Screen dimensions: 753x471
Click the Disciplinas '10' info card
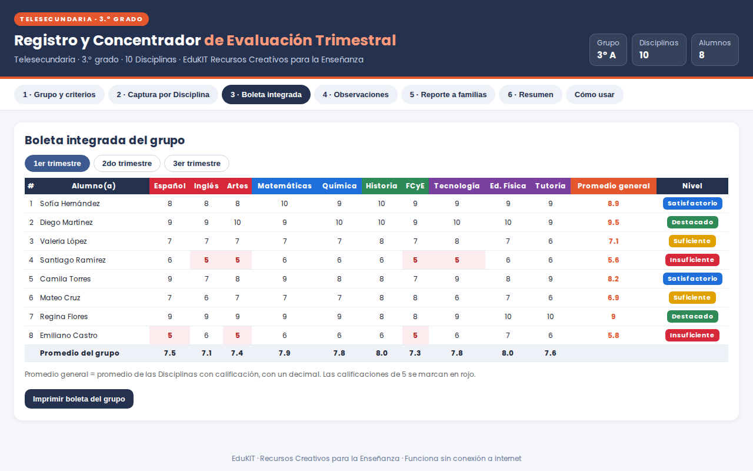[659, 49]
